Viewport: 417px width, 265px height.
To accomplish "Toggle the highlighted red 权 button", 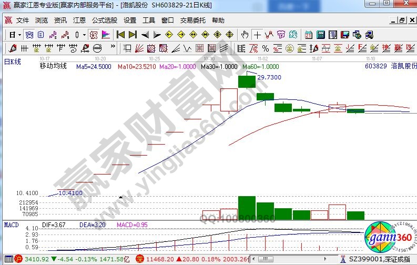I will pos(93,35).
